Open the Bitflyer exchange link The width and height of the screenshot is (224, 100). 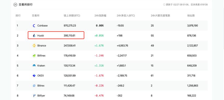tap(41, 96)
